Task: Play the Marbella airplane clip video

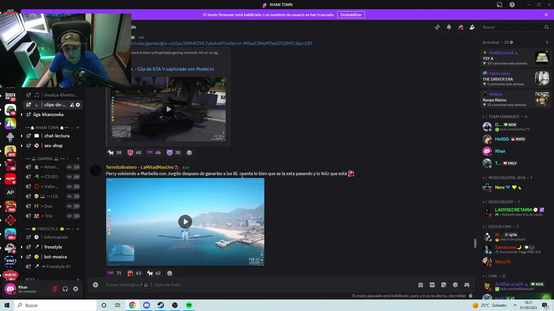Action: [x=185, y=222]
